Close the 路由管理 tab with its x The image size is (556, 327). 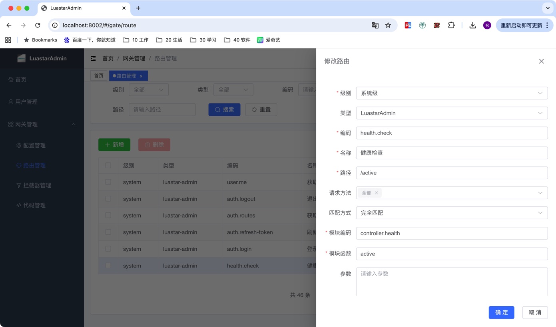pos(141,76)
